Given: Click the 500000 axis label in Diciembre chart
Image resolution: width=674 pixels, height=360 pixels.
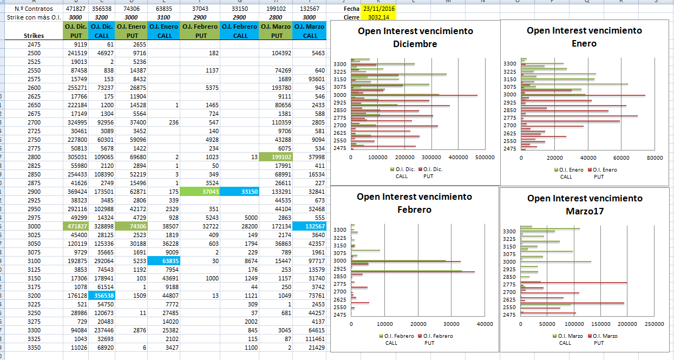Looking at the screenshot, I should coord(485,158).
